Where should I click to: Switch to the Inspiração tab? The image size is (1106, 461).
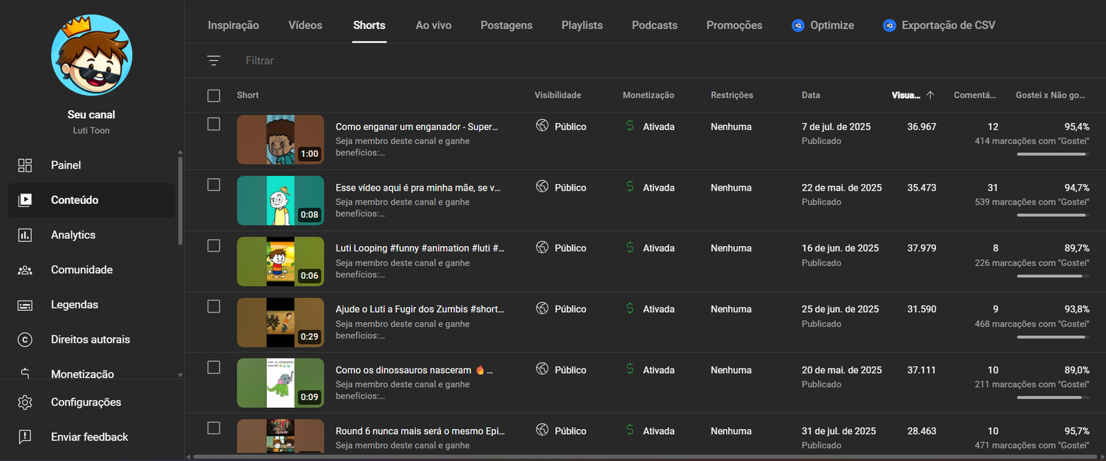234,25
